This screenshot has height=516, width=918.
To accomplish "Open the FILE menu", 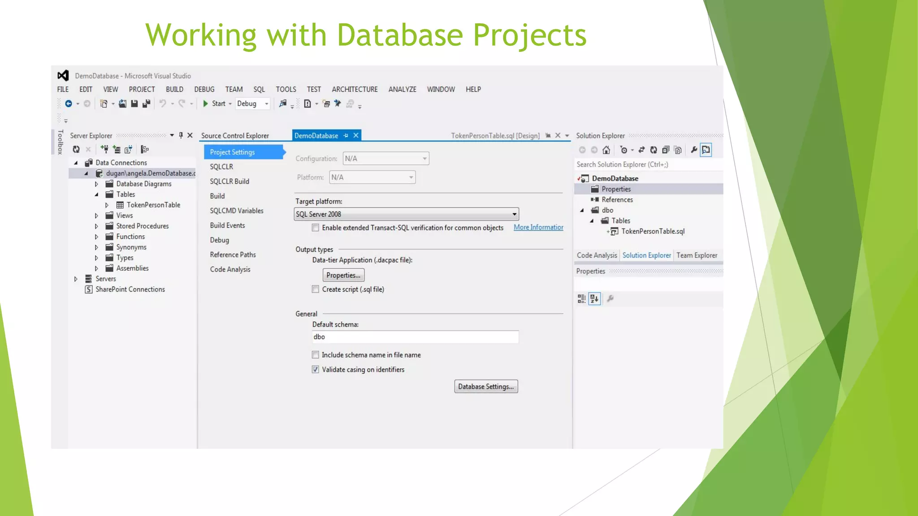I will point(63,89).
